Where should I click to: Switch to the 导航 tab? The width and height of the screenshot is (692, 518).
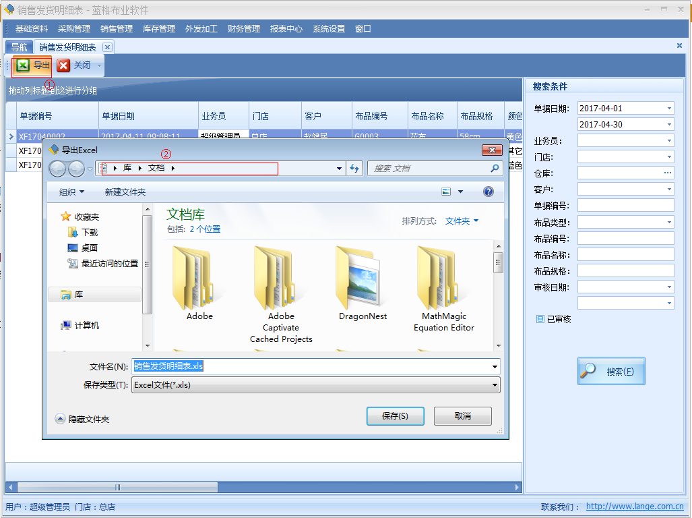(x=19, y=47)
